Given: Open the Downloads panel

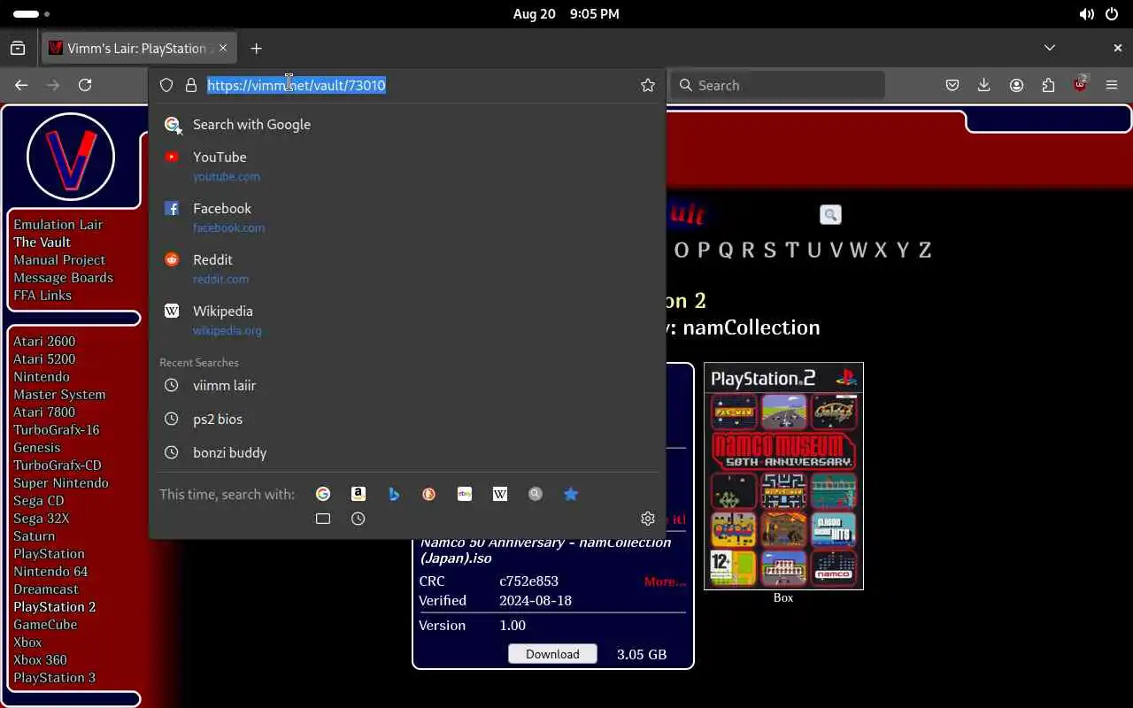Looking at the screenshot, I should click(983, 85).
